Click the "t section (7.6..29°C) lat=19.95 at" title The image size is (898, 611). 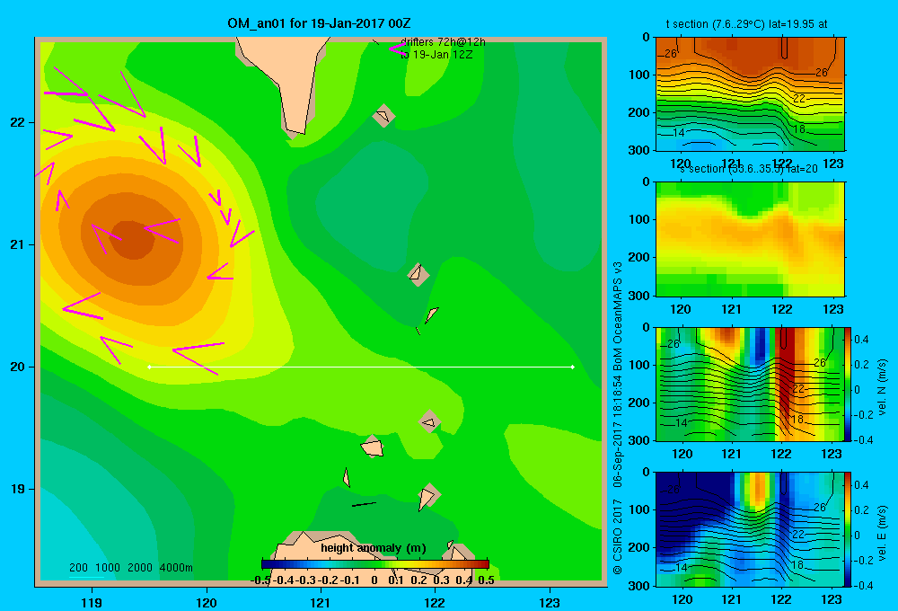click(x=746, y=24)
